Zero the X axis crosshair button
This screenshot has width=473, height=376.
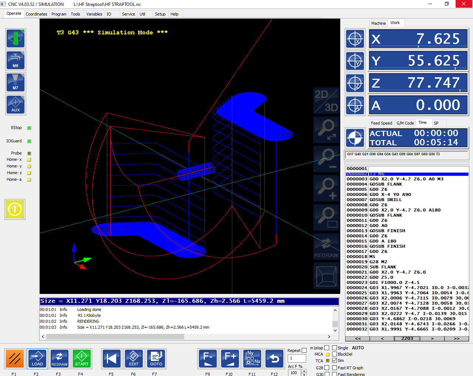(x=355, y=39)
